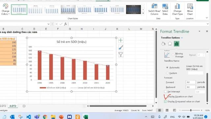Select the cell containing 160
The height and width of the screenshot is (119, 211).
point(8,42)
